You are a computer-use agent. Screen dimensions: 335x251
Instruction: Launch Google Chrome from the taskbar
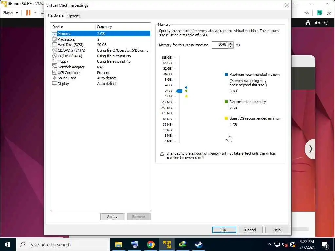point(150,244)
